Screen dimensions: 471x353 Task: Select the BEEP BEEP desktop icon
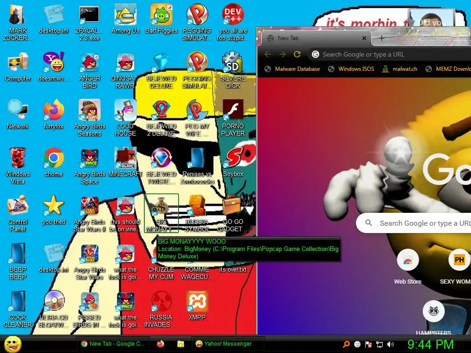(18, 261)
